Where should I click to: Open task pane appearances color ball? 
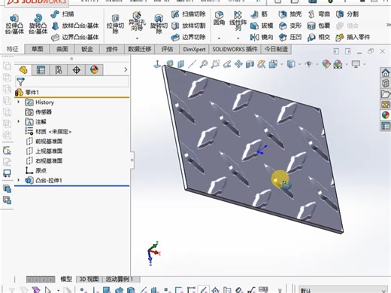[386, 115]
